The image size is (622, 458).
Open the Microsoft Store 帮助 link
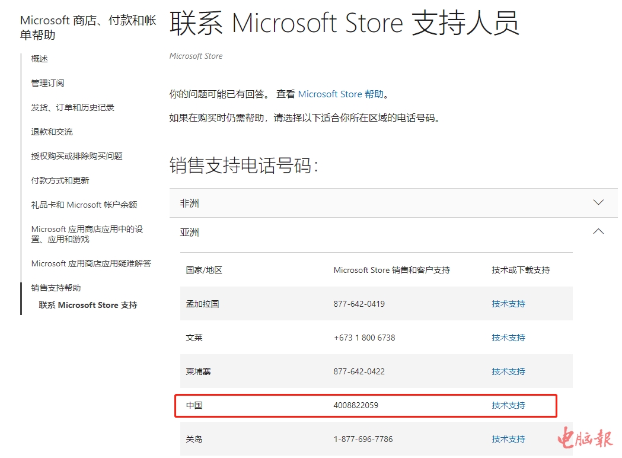(x=341, y=94)
